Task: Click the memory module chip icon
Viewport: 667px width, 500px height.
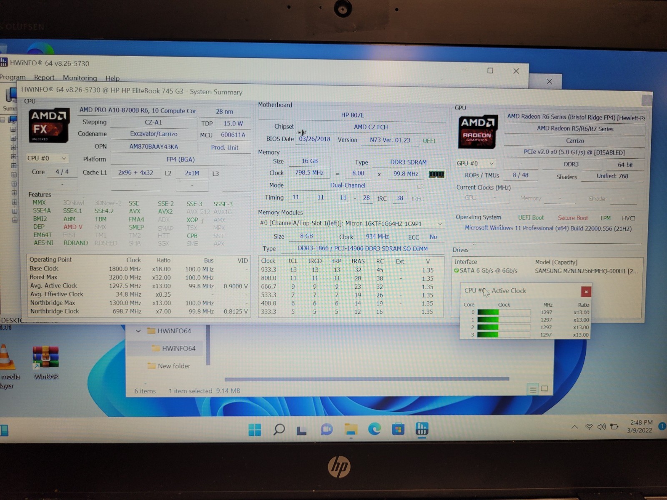Action: click(x=436, y=174)
